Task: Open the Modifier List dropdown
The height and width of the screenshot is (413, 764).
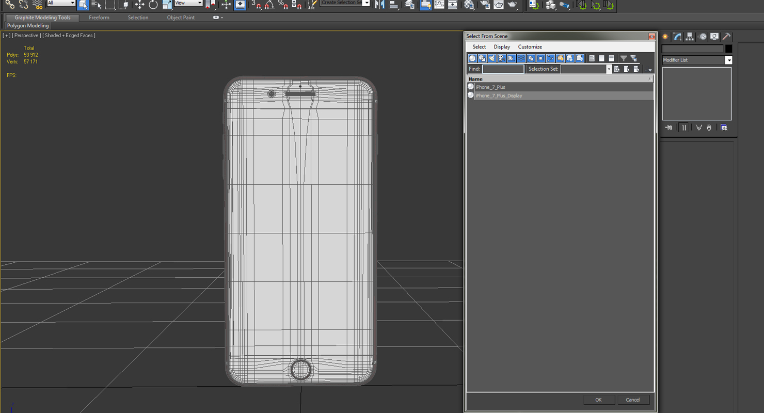Action: tap(697, 60)
